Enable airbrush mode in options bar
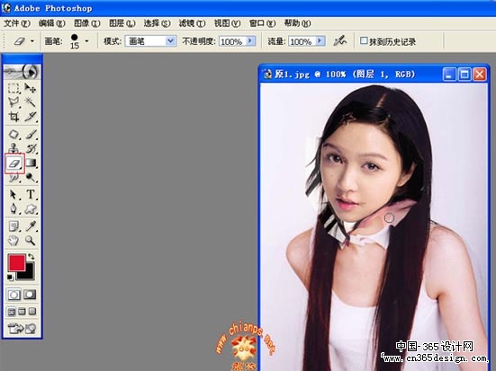 click(340, 41)
